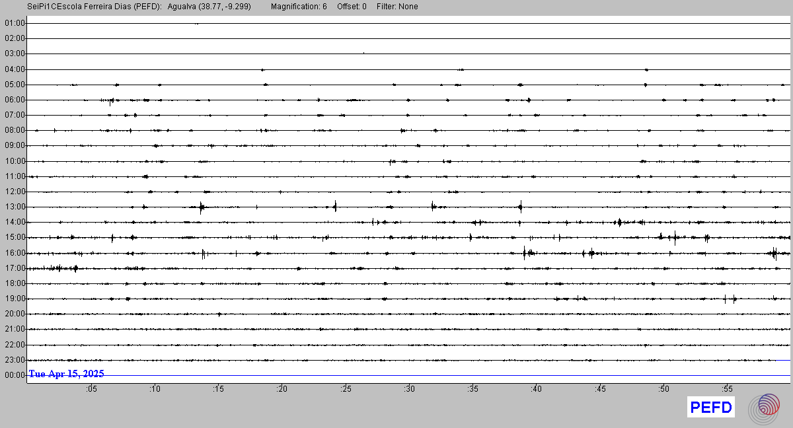
Task: Select the 19:00 hour label
Action: tap(15, 299)
